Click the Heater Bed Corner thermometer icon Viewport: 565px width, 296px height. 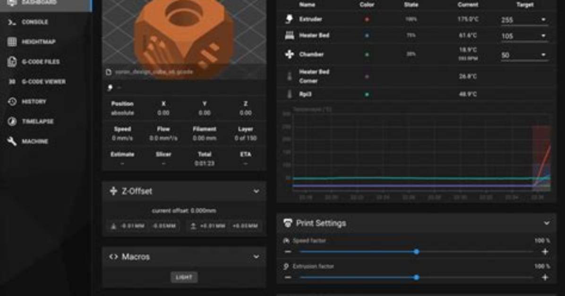(x=289, y=77)
